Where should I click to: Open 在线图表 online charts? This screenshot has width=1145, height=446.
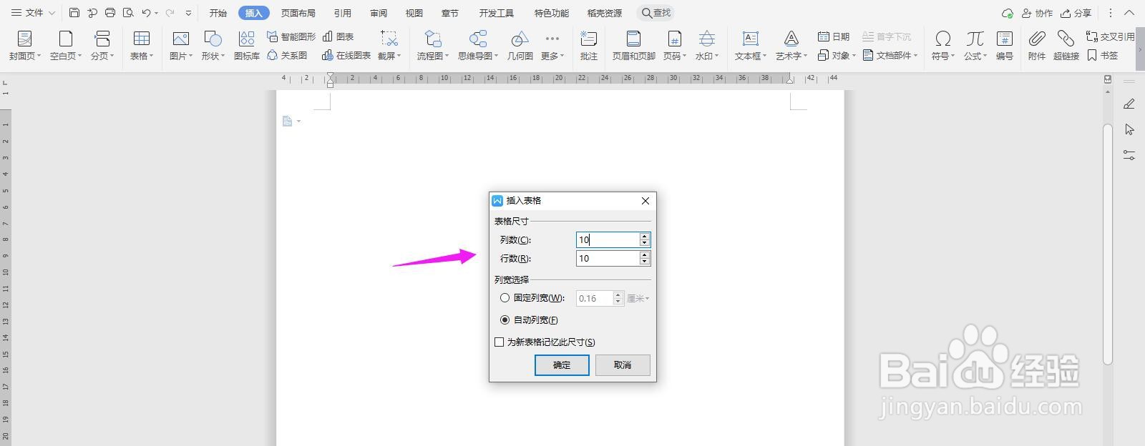coord(346,55)
